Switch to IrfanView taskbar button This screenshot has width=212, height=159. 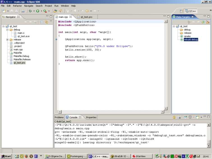142,156
